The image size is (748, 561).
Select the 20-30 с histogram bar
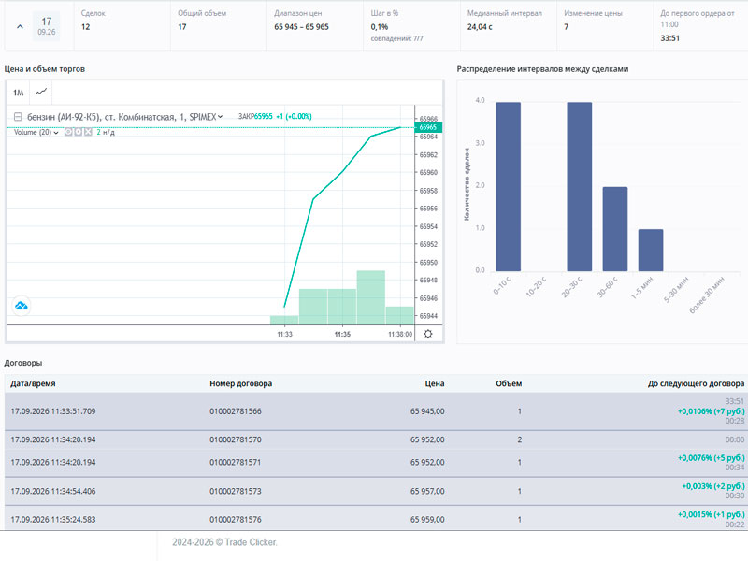580,186
